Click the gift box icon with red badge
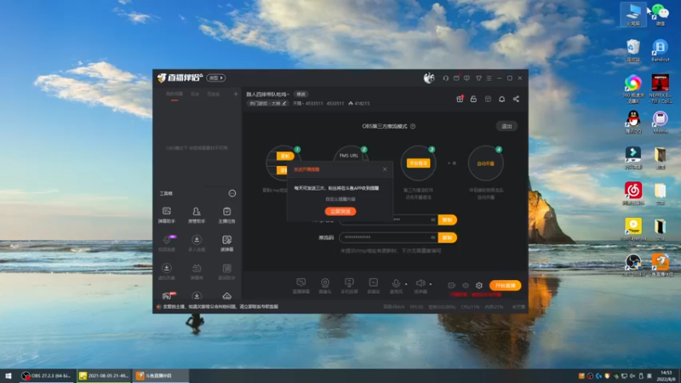This screenshot has width=681, height=383. (460, 99)
